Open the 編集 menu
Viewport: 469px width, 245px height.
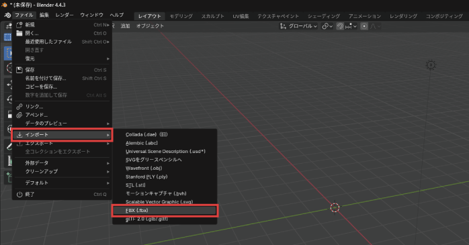[x=44, y=15]
